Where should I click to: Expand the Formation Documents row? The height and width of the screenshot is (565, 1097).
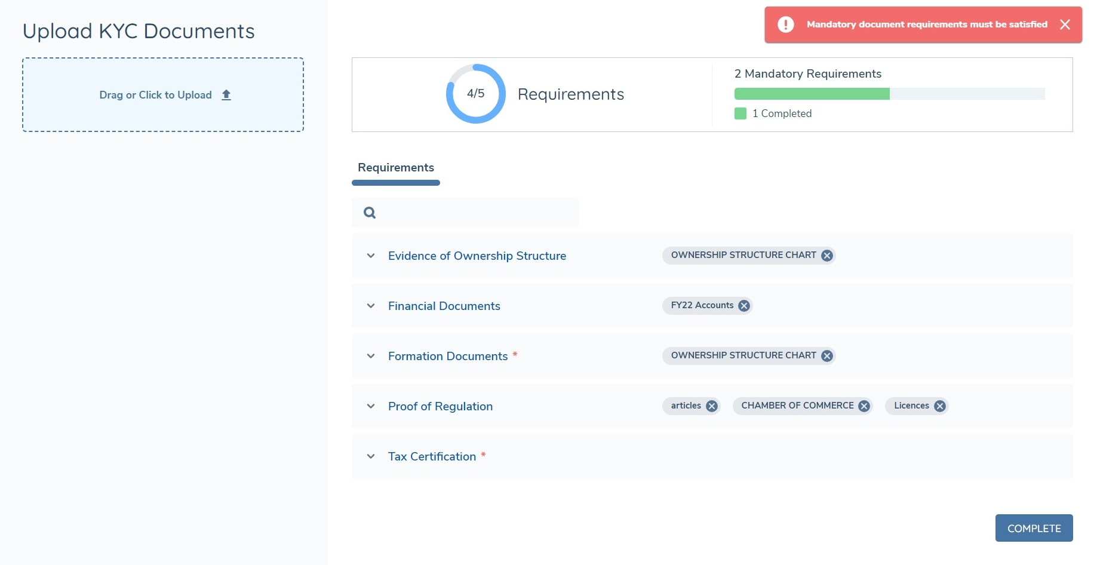371,356
